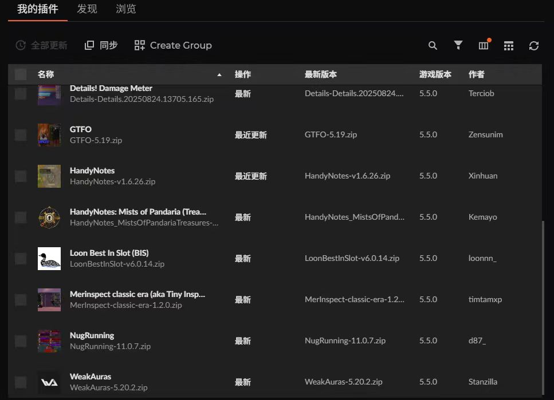Switch the table layout view icon
The image size is (554, 400).
pos(509,46)
